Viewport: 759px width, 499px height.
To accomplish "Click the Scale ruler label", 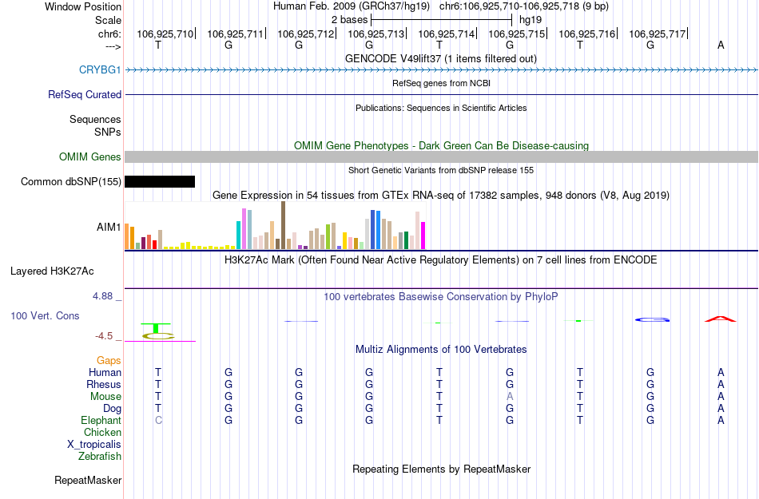I will tap(109, 20).
